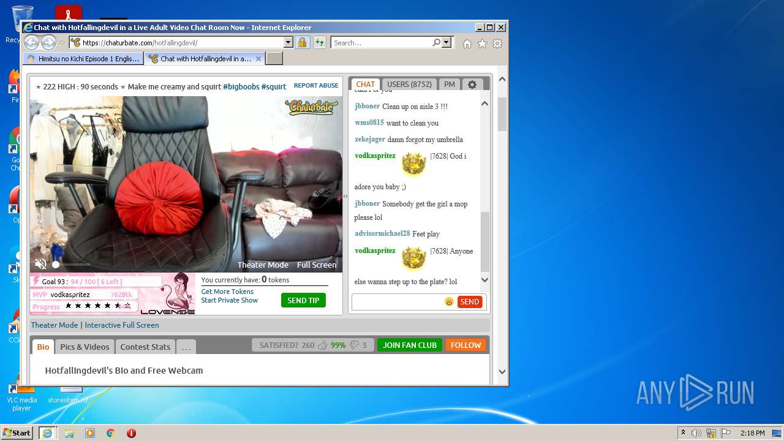Open a new blank browser tab
784x441 pixels.
tap(274, 59)
